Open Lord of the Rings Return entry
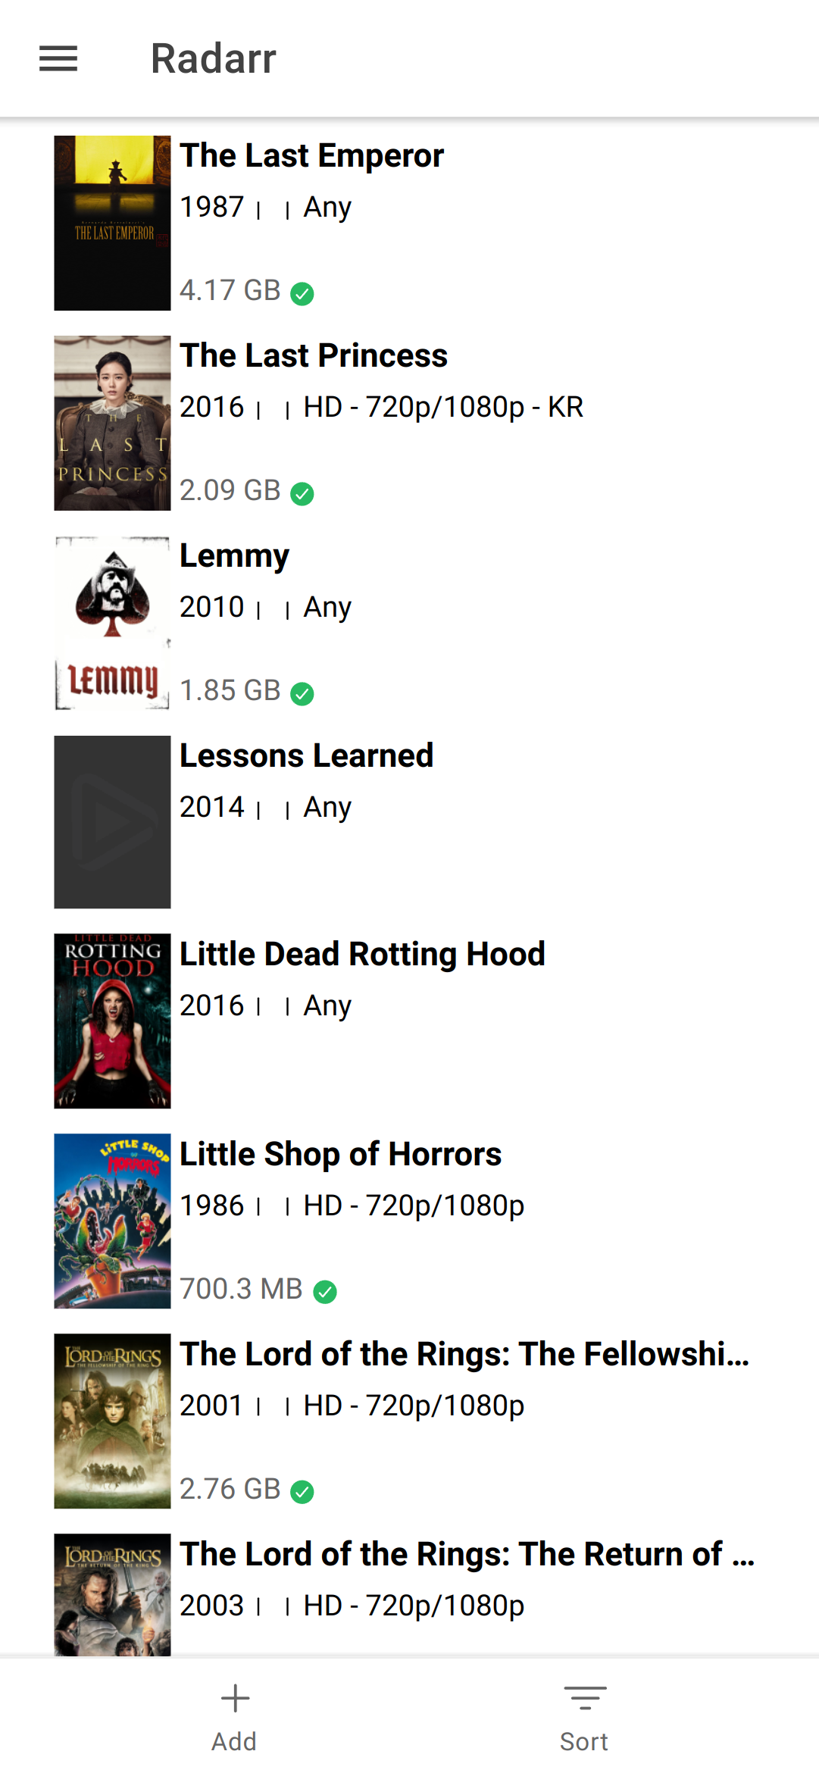Viewport: 819px width, 1773px height. (x=467, y=1554)
